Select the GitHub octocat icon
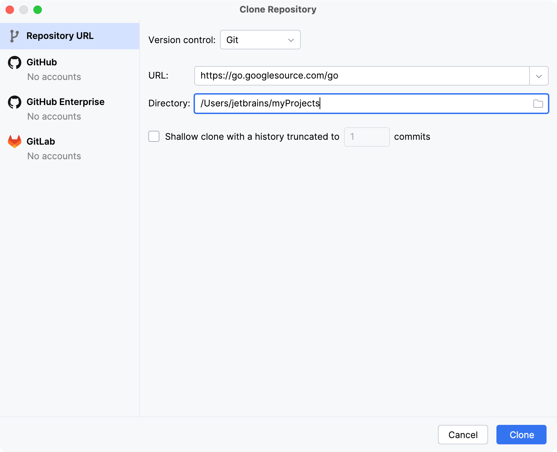The image size is (557, 452). click(15, 62)
